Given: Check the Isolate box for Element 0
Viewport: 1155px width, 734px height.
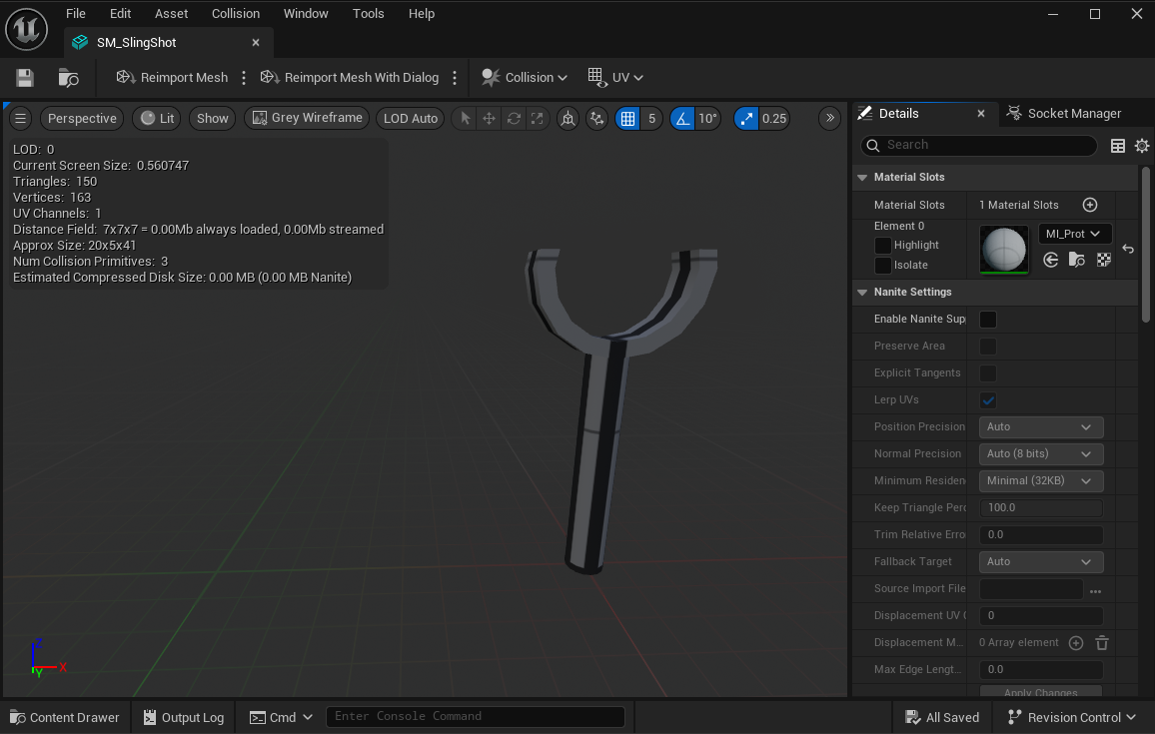Looking at the screenshot, I should (x=883, y=265).
